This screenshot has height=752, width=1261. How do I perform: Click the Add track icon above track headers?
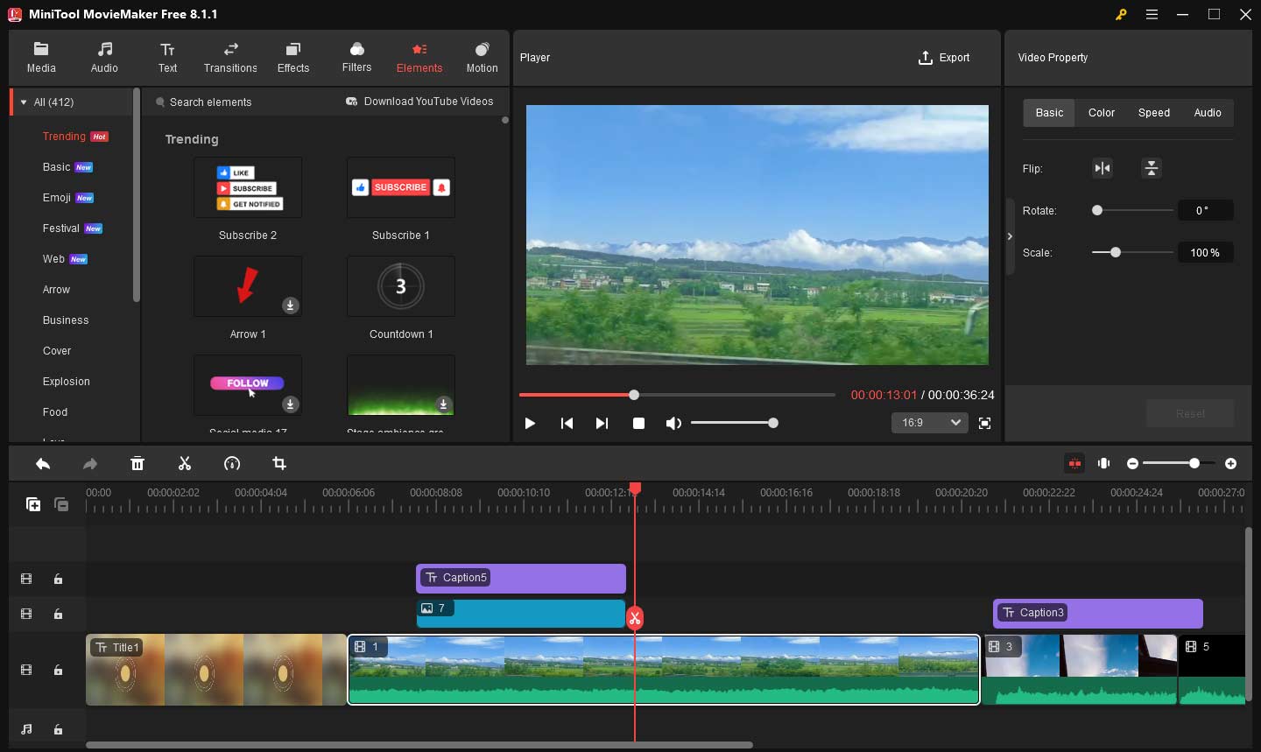[33, 503]
